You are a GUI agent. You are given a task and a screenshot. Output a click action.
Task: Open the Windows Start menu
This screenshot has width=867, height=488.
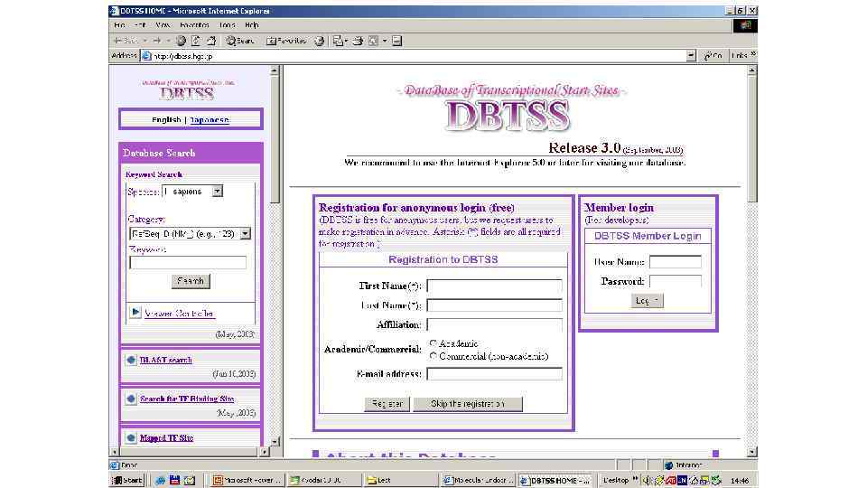127,480
